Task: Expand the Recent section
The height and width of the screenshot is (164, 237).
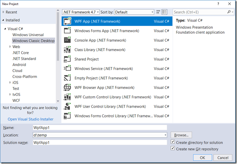Action: pyautogui.click(x=3, y=12)
